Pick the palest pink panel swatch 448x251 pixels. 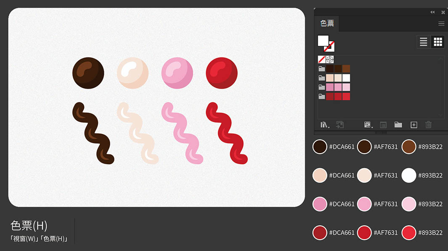346,87
